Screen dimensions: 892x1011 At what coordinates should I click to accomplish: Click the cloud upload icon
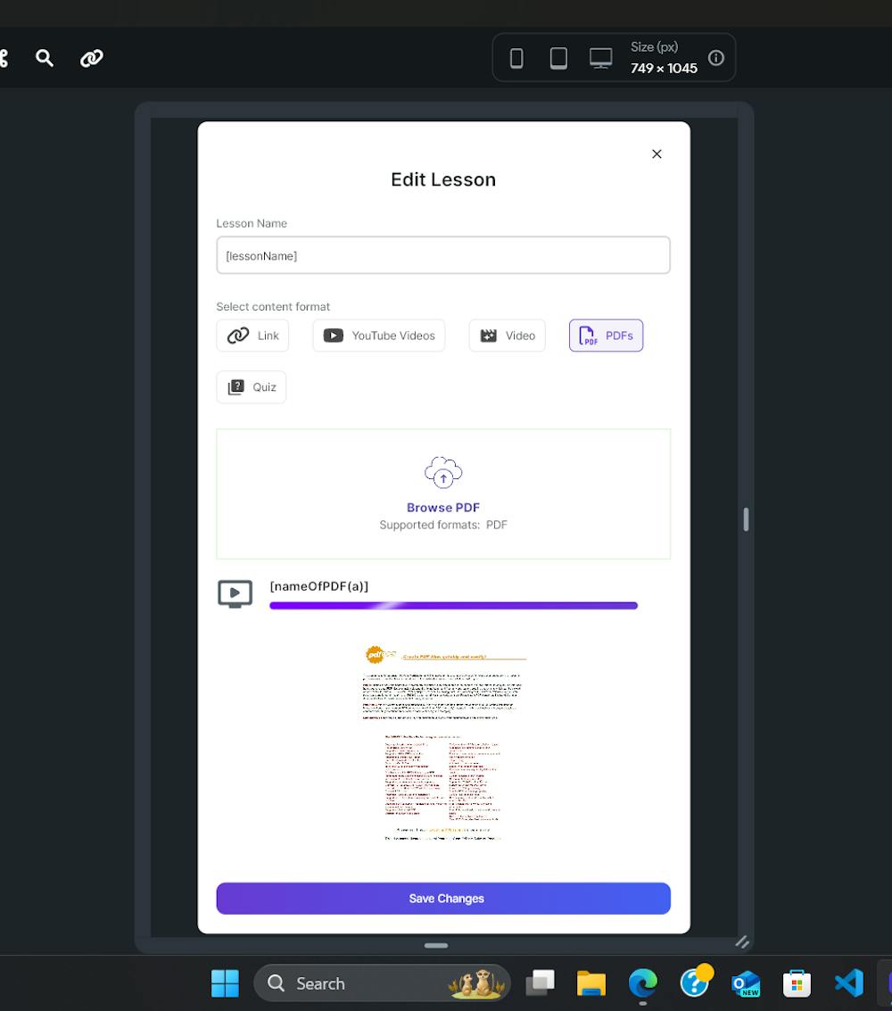[x=443, y=472]
